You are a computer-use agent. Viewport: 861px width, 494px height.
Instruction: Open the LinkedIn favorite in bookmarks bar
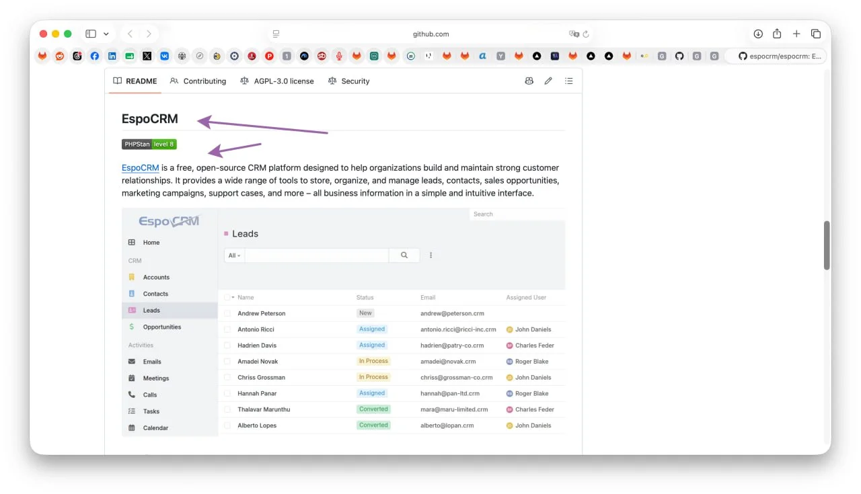[112, 56]
